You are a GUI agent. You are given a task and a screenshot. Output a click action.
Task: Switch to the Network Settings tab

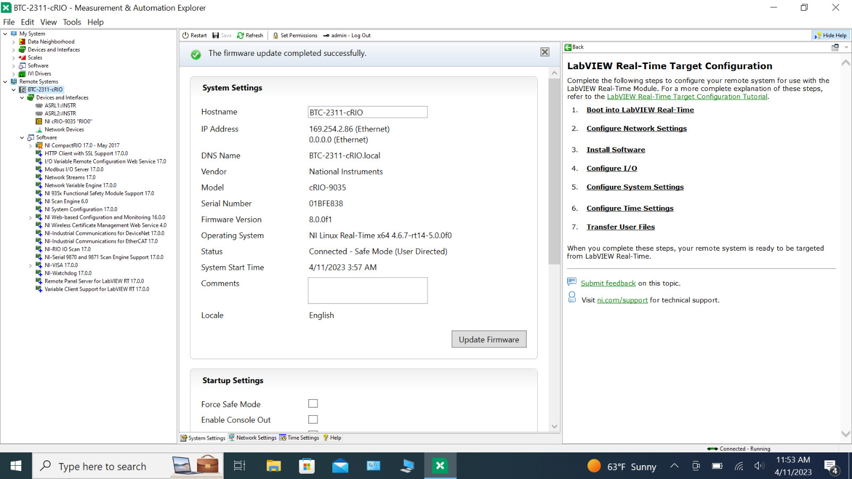pyautogui.click(x=252, y=438)
